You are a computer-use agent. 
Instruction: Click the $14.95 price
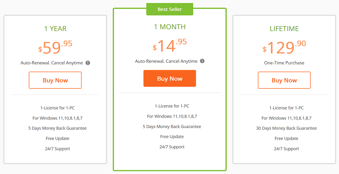pos(170,46)
